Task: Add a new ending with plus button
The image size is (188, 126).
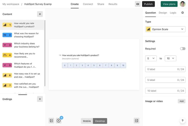Action: 40,99
